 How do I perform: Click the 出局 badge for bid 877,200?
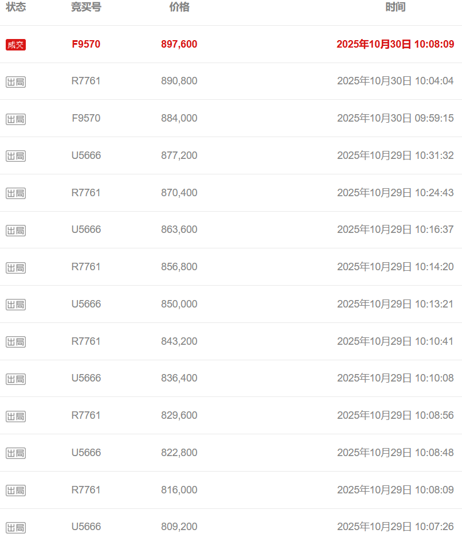tap(15, 156)
